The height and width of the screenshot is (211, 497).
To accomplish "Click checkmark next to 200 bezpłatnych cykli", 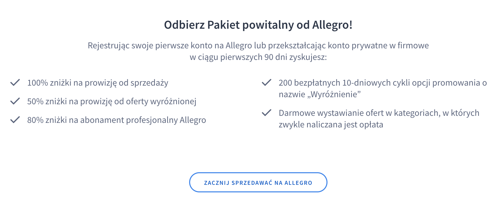I will point(267,83).
